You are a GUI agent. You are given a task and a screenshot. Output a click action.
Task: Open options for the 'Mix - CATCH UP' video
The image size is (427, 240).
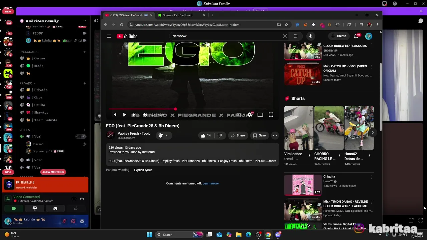[x=372, y=67]
